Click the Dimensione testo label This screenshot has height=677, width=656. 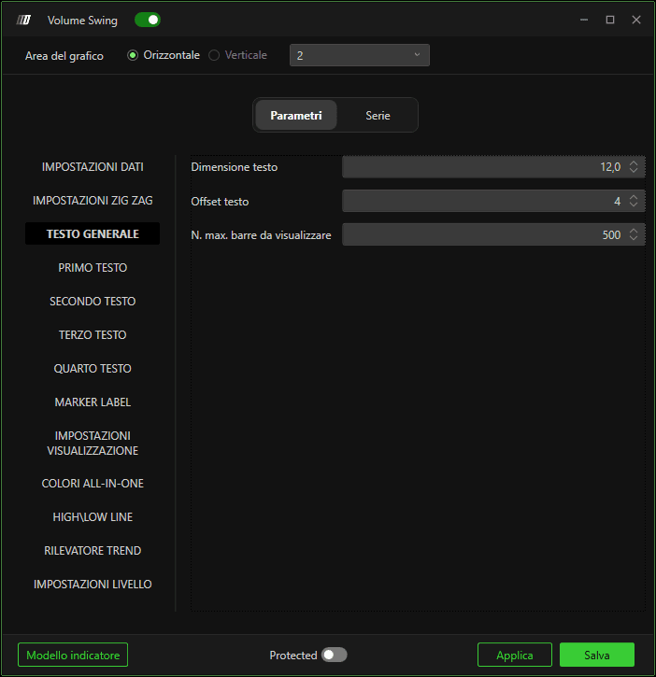point(235,167)
